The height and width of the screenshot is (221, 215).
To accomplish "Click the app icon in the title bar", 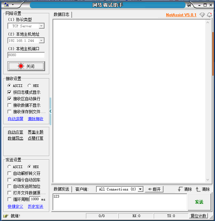I will coord(6,5).
